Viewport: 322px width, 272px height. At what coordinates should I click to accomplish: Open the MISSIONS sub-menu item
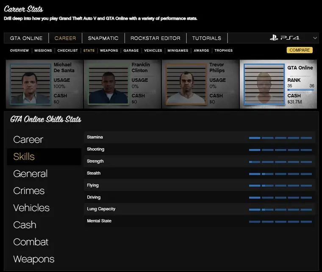[x=43, y=50]
